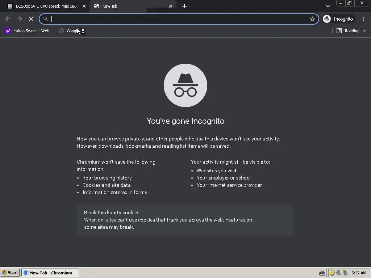
Task: Restore down the Chromium window
Action: (x=350, y=3)
